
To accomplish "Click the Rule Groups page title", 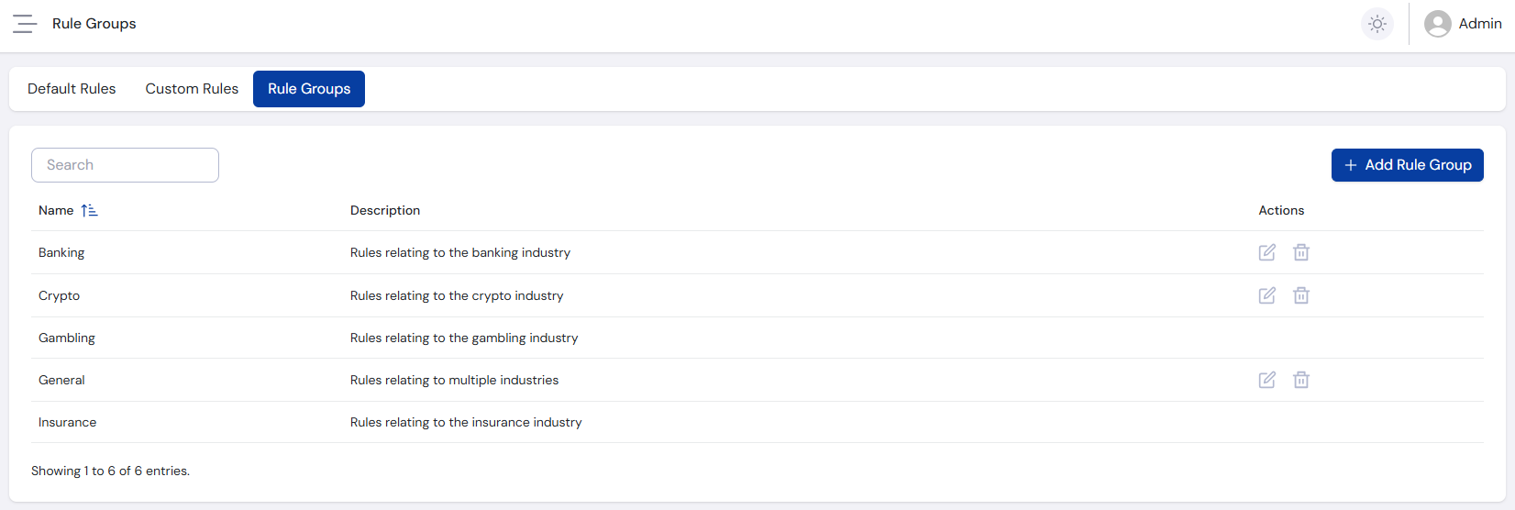I will pyautogui.click(x=94, y=24).
